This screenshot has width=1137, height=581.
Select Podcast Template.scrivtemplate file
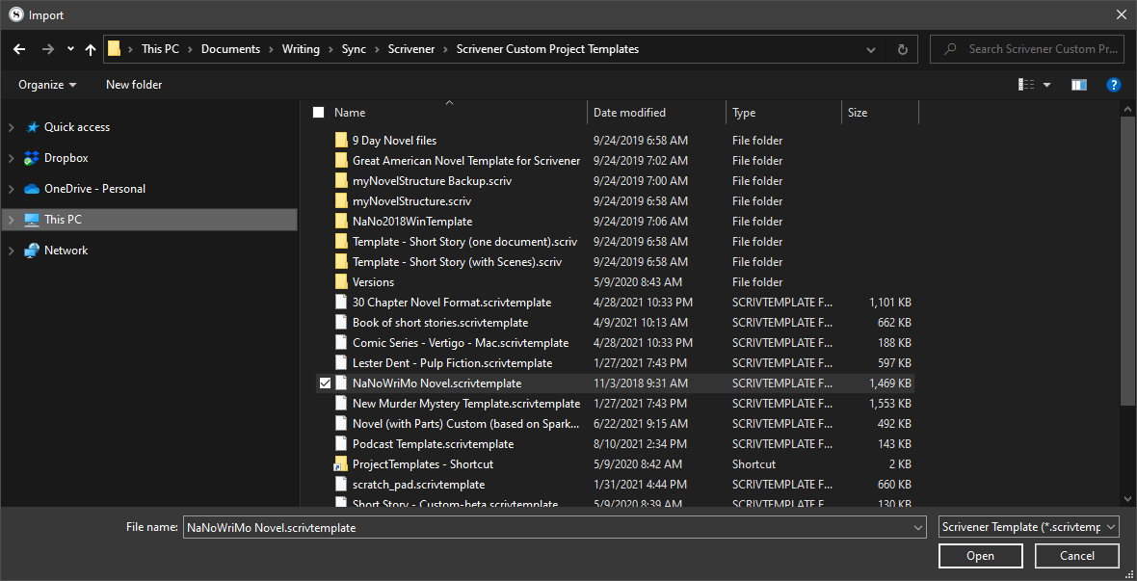pyautogui.click(x=433, y=444)
